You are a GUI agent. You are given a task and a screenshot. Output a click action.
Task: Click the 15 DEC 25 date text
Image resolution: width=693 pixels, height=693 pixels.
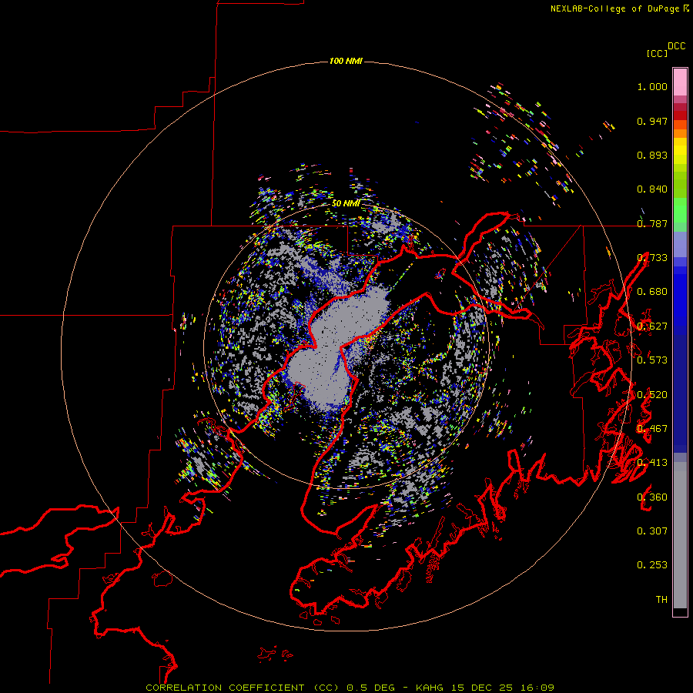482,688
